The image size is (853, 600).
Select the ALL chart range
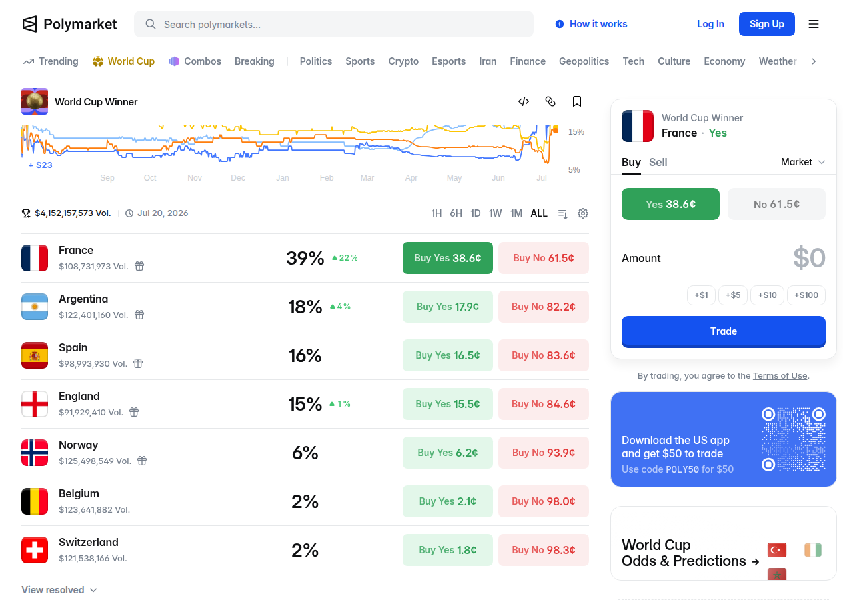tap(539, 213)
